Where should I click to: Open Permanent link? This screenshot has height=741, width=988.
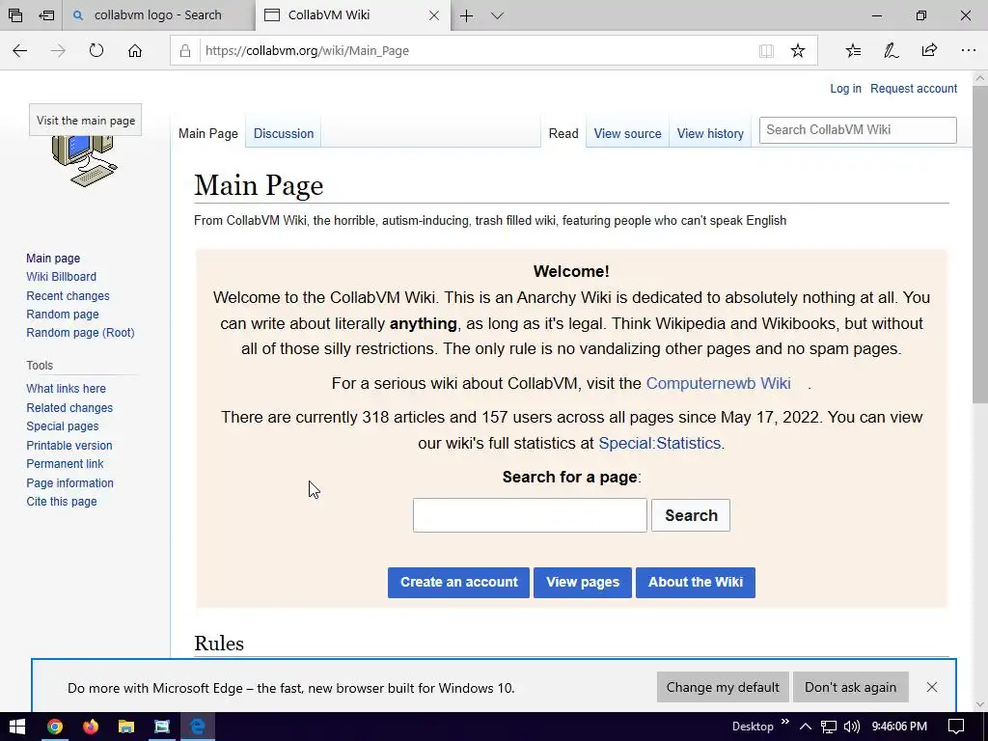pos(65,464)
